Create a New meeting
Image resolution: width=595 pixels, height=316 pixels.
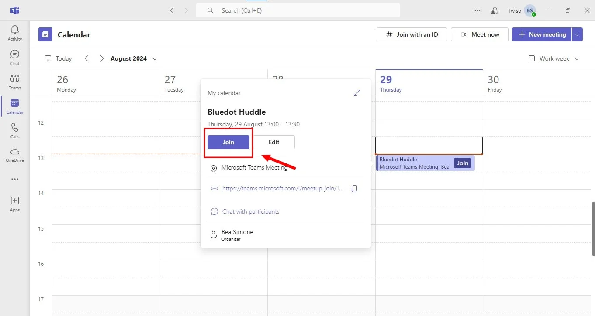(x=542, y=34)
